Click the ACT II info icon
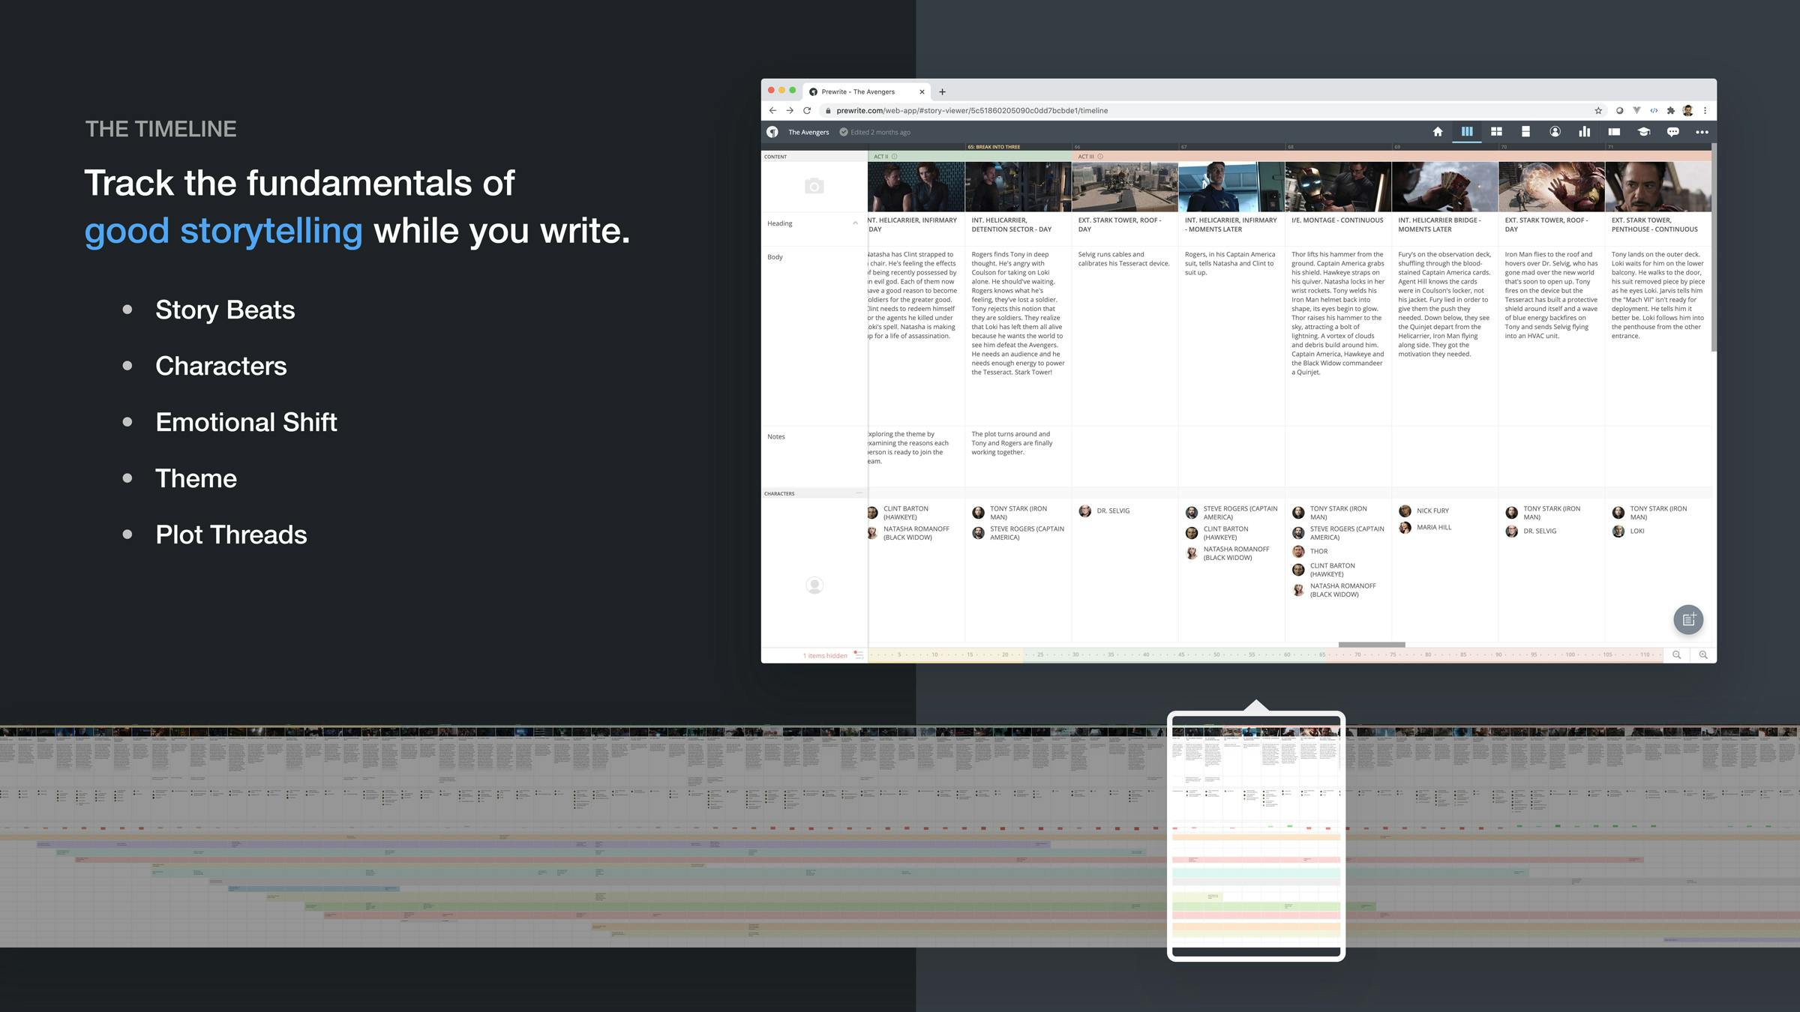 pyautogui.click(x=894, y=157)
